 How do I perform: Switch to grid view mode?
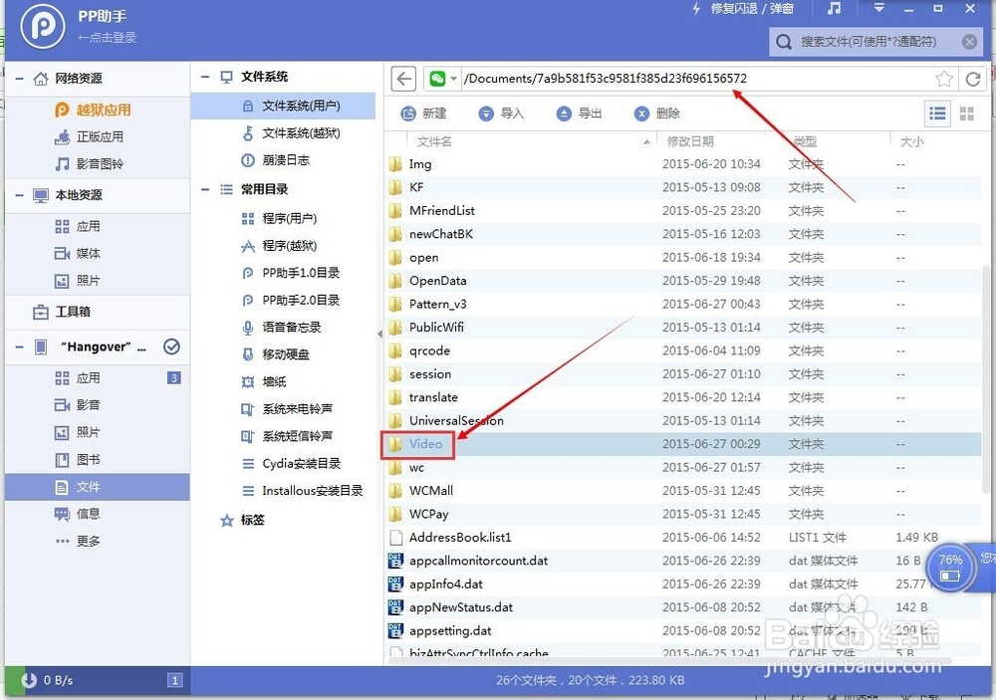965,114
